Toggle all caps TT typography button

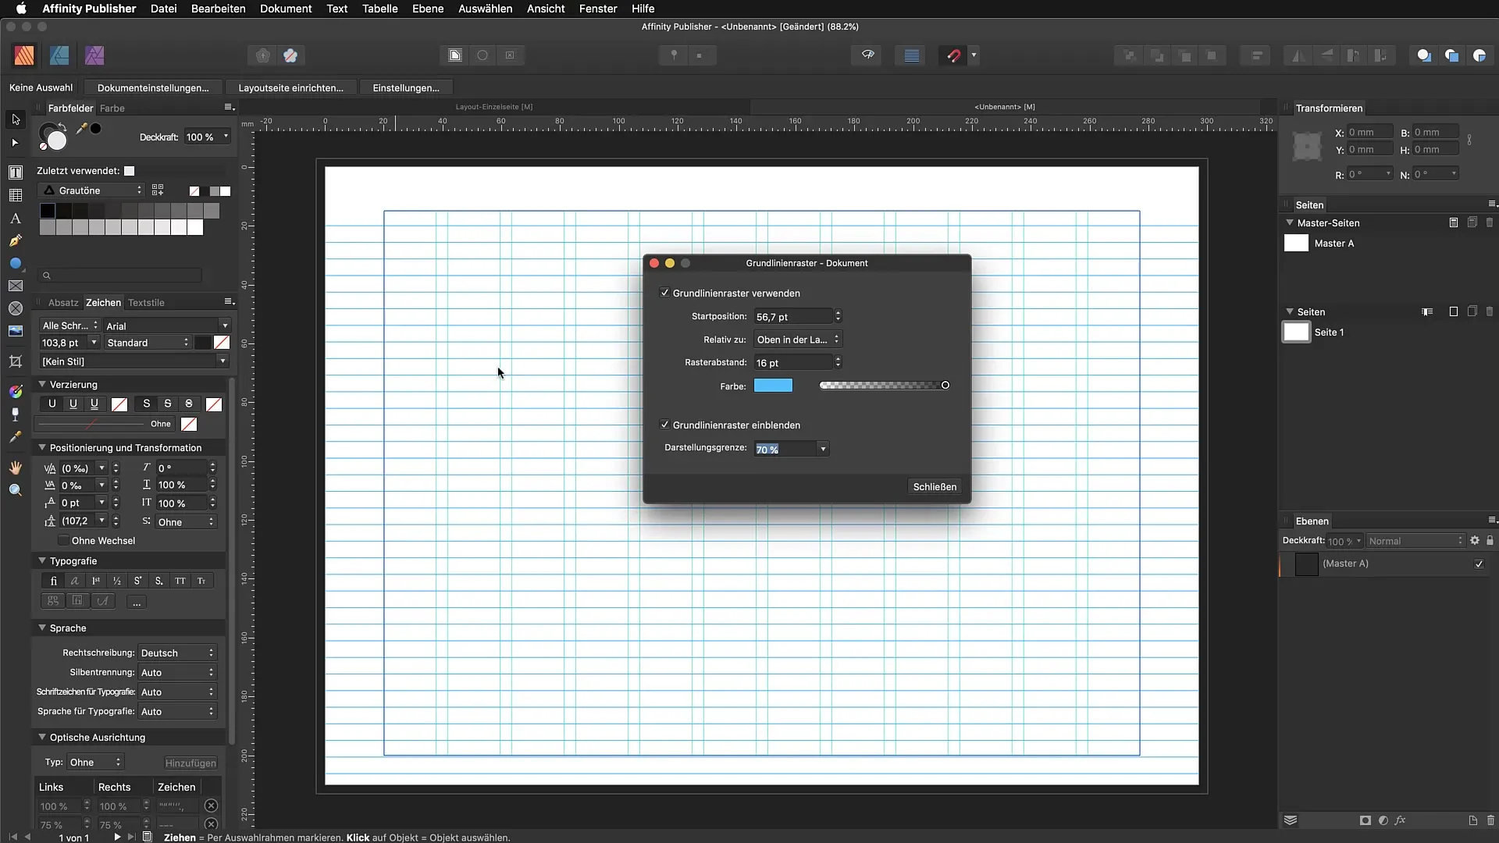(x=180, y=581)
